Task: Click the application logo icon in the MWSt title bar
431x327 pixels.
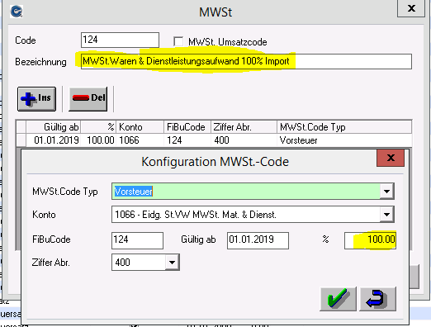Action: (17, 12)
